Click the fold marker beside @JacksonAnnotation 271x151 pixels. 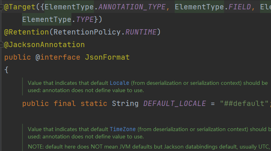(1, 45)
